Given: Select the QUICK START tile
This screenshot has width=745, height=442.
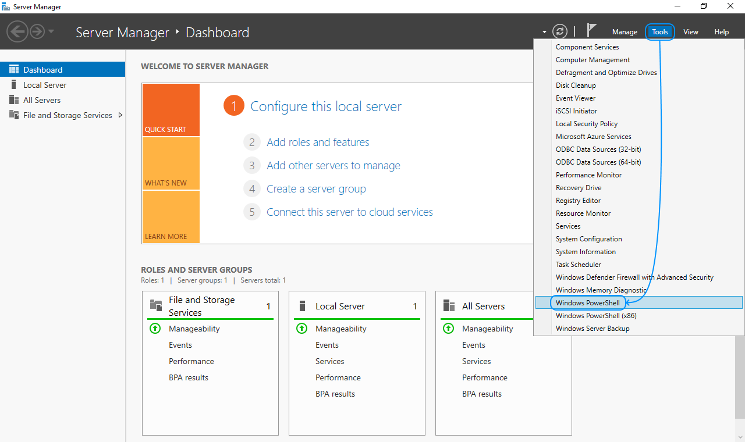Looking at the screenshot, I should click(x=171, y=110).
